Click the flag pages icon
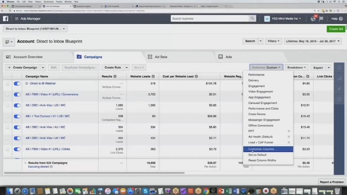 [321, 19]
